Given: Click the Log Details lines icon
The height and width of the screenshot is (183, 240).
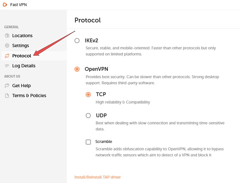Looking at the screenshot, I should pos(7,66).
